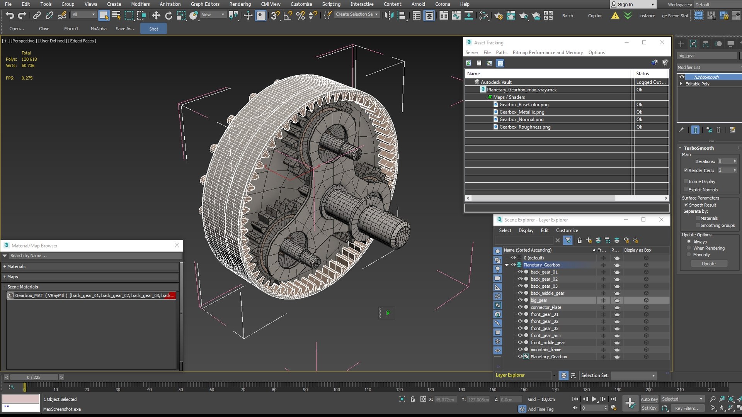This screenshot has width=742, height=417.
Task: Click the Save As... button
Action: [126, 29]
